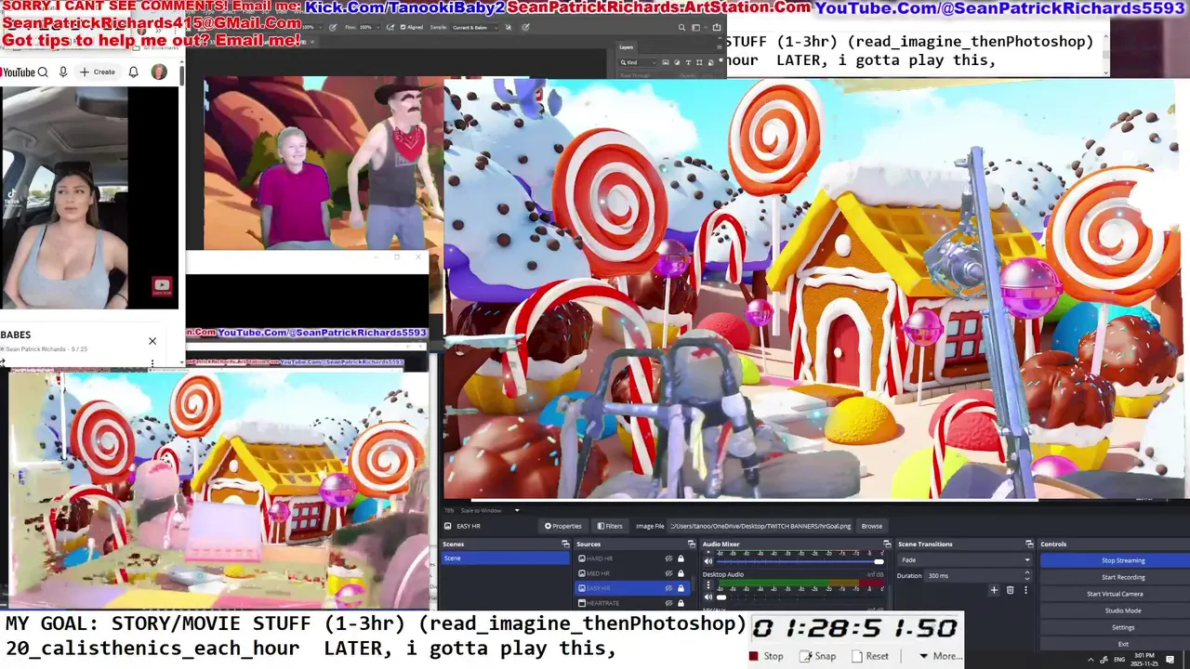Toggle visibility of EASY HR source
This screenshot has width=1190, height=669.
tap(668, 588)
